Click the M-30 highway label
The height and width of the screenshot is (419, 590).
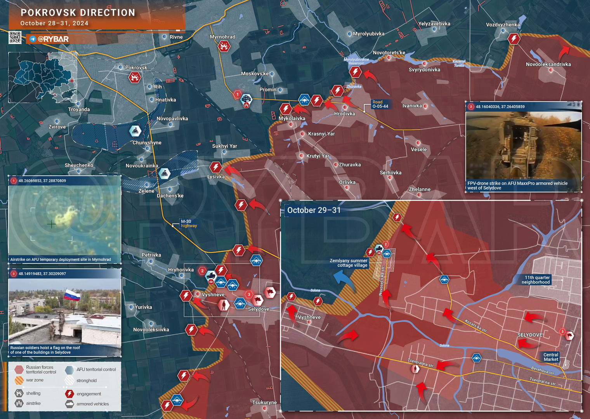coord(189,223)
